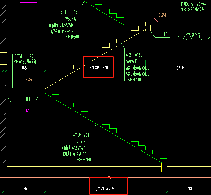Select the "CT1,h=150" slab label
This screenshot has width=211, height=195.
pyautogui.click(x=69, y=12)
